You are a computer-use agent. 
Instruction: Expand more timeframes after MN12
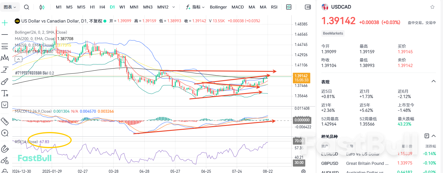point(173,7)
